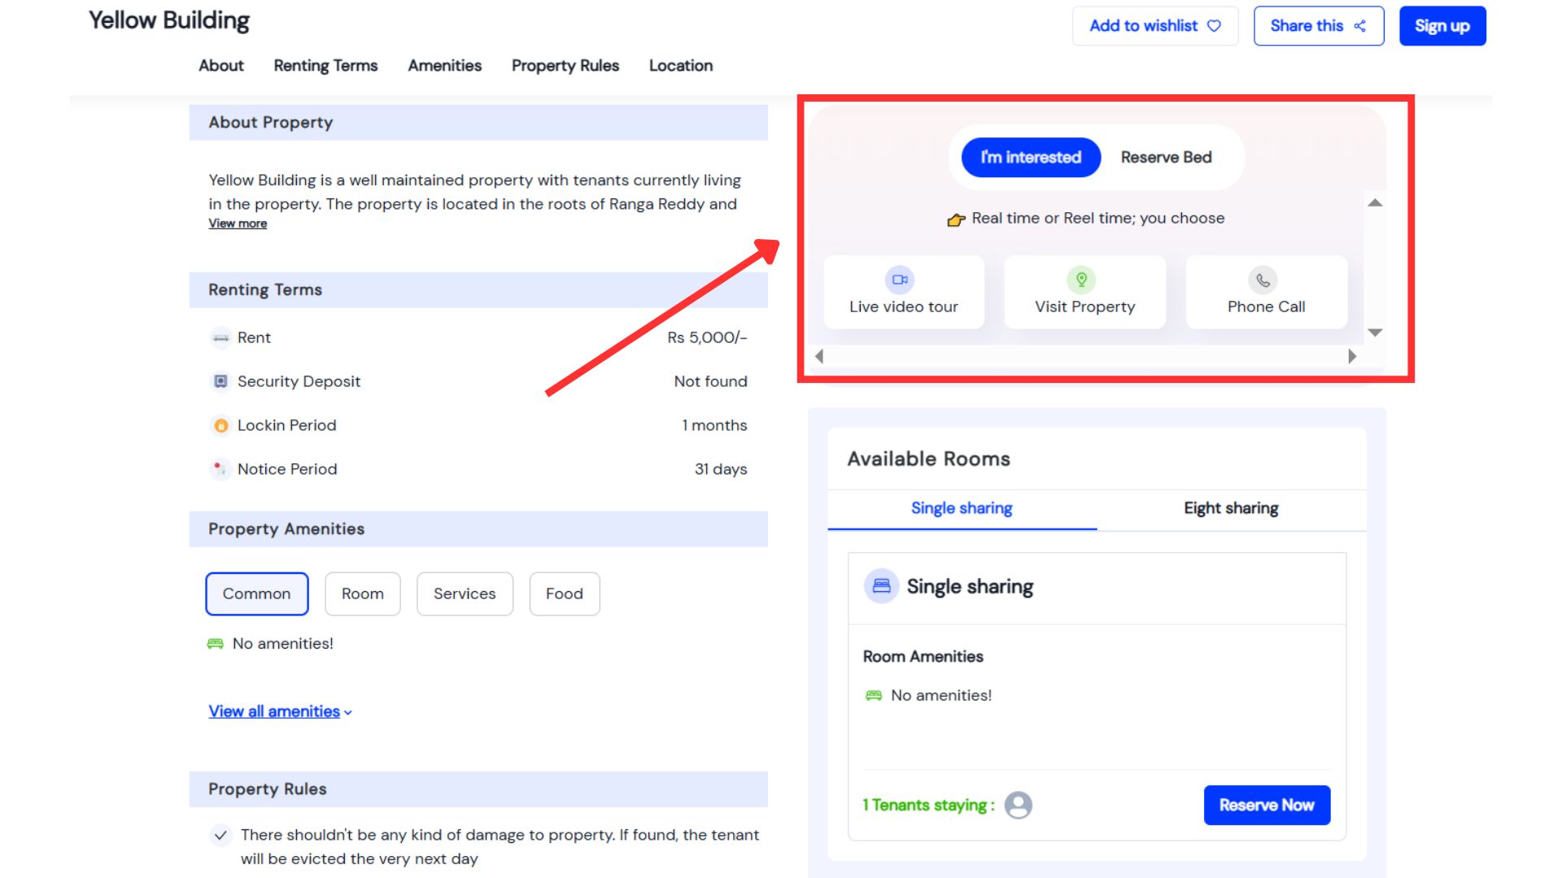This screenshot has width=1562, height=878.
Task: Click the scroll down arrow in interest panel
Action: [1375, 333]
